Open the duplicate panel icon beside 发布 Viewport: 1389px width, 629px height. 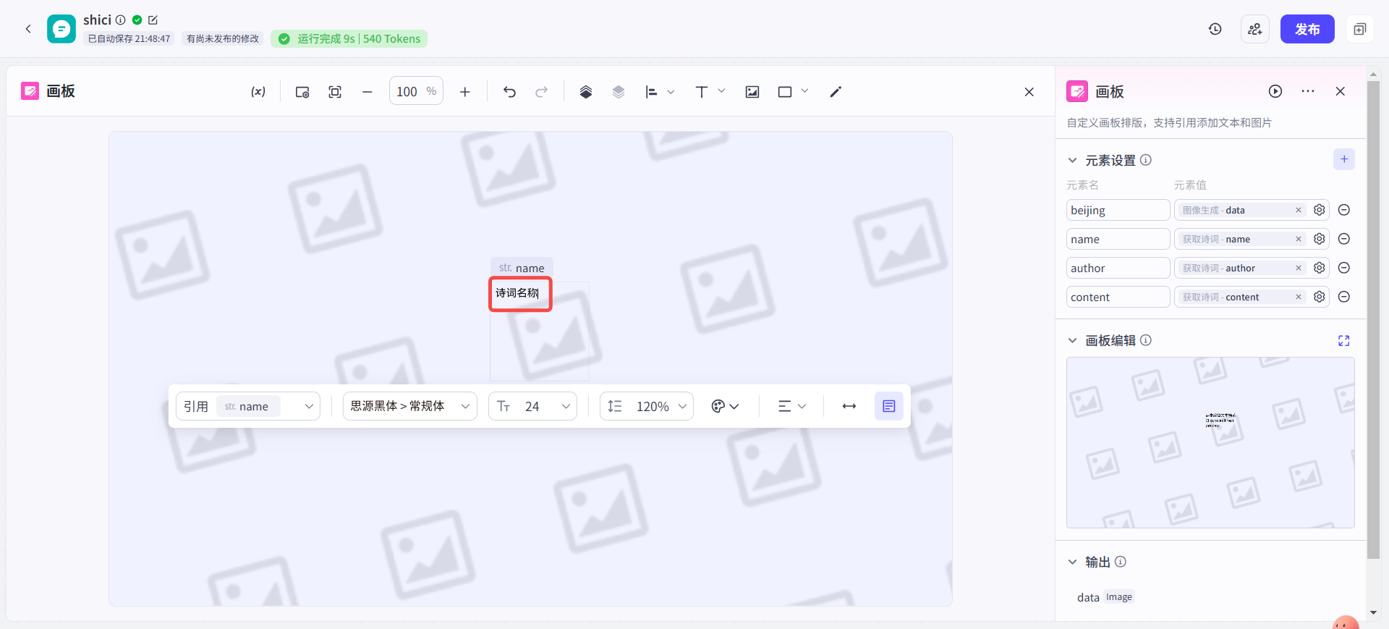[x=1360, y=29]
